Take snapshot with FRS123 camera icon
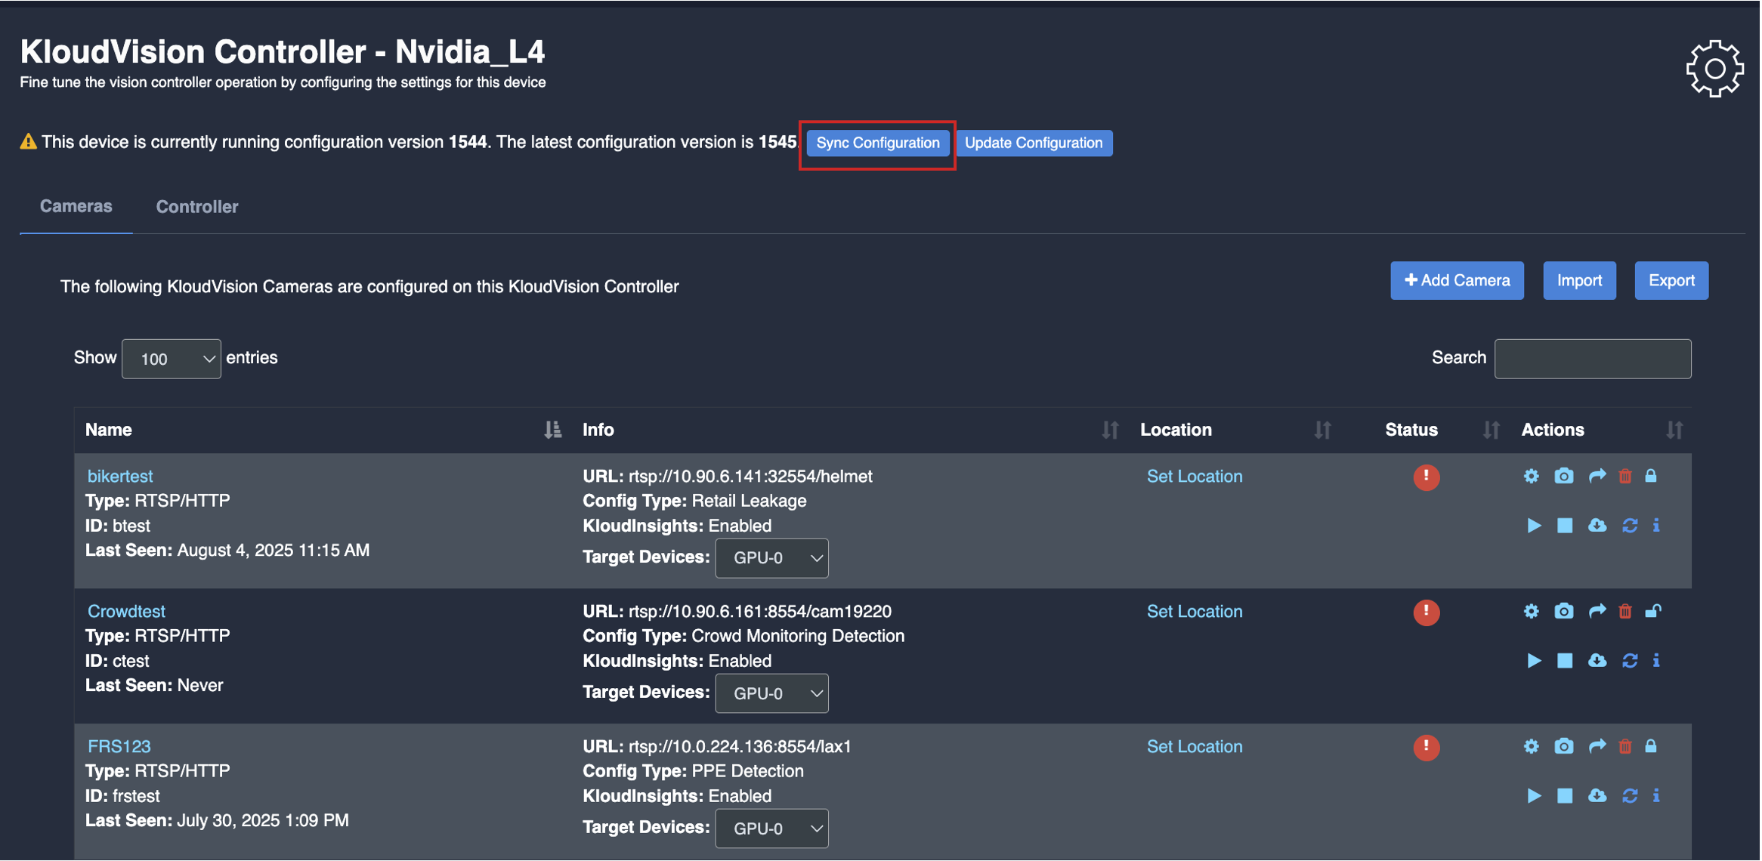The width and height of the screenshot is (1762, 861). click(1563, 746)
